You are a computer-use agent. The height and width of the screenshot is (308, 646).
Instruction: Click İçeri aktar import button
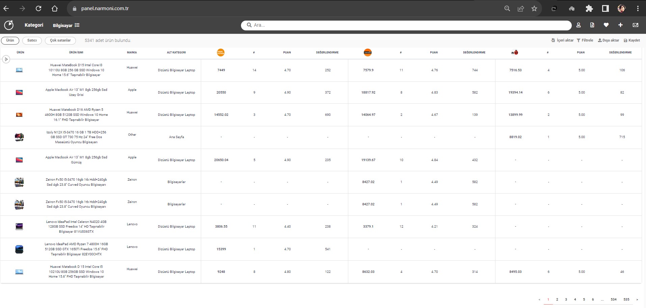point(562,40)
